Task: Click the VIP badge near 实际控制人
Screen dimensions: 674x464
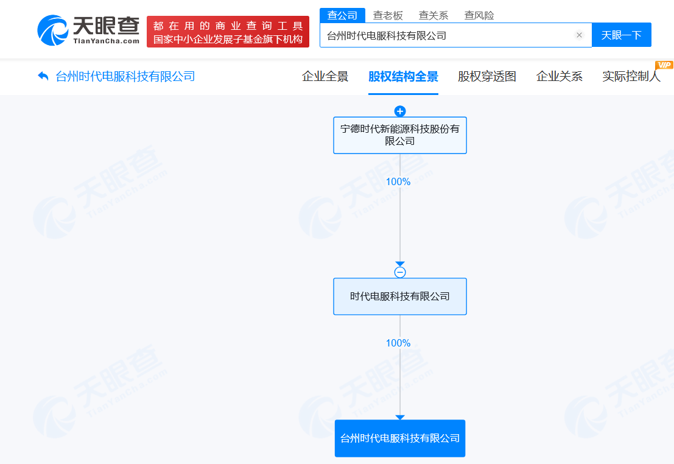Action: (x=664, y=65)
